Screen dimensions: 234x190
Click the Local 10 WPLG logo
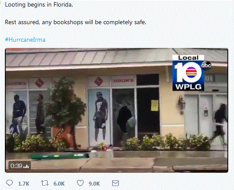click(x=189, y=73)
